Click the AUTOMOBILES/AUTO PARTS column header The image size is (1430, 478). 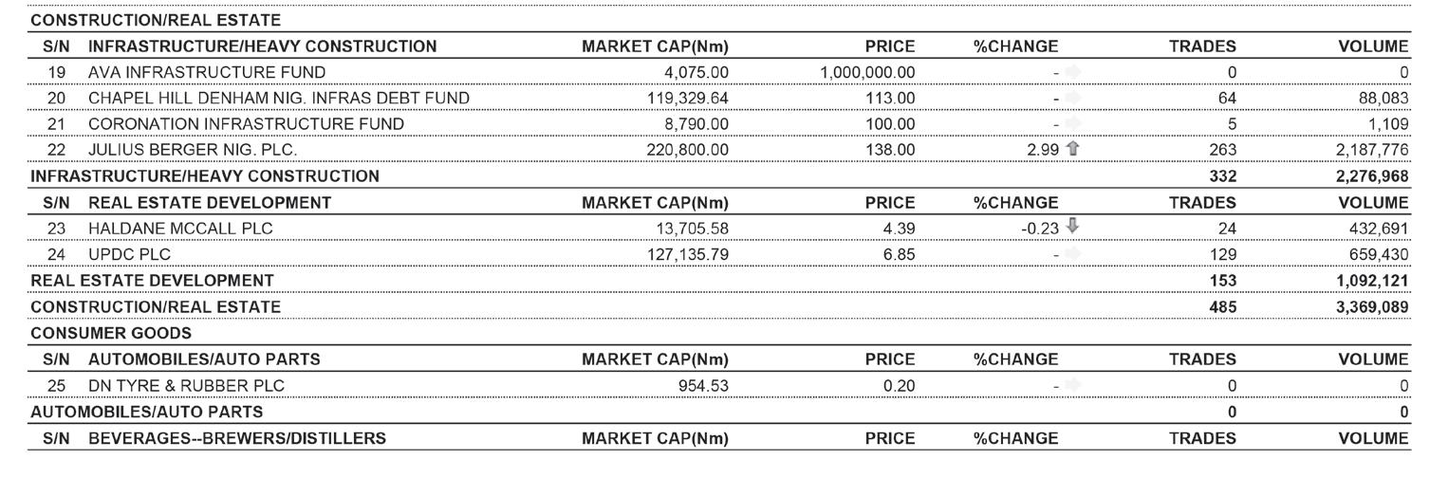(x=204, y=359)
